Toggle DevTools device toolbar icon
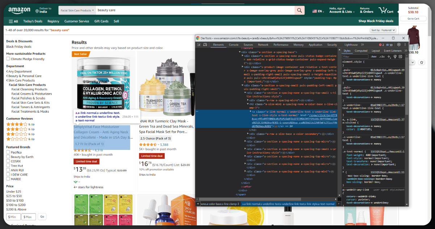435x229 pixels. 205,45
